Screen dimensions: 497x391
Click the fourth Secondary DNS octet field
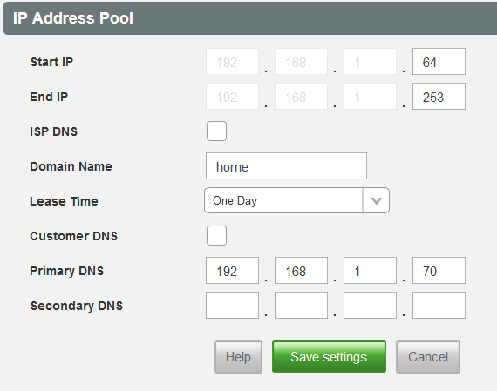(439, 306)
